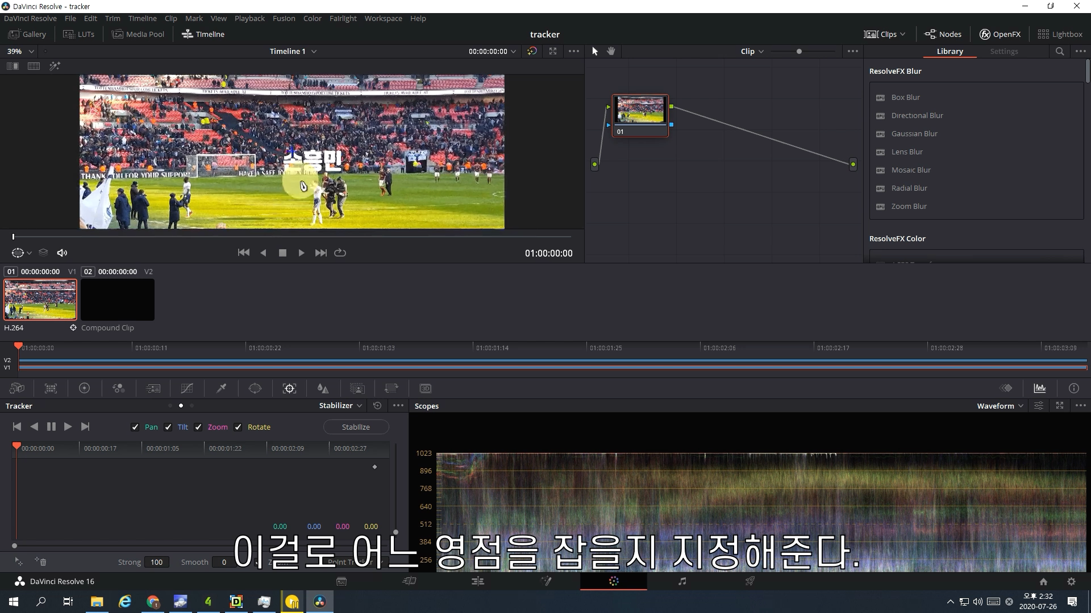Switch to the Settings tab in OpenFX

pos(1003,51)
